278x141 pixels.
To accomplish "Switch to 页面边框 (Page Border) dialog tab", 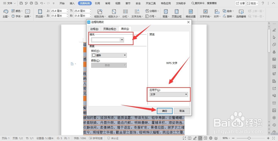I will point(110,29).
